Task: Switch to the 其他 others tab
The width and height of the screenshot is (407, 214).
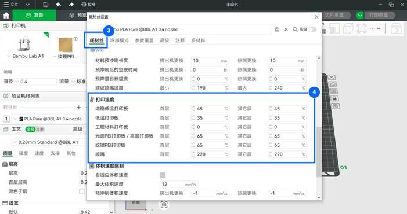Action: coord(71,153)
